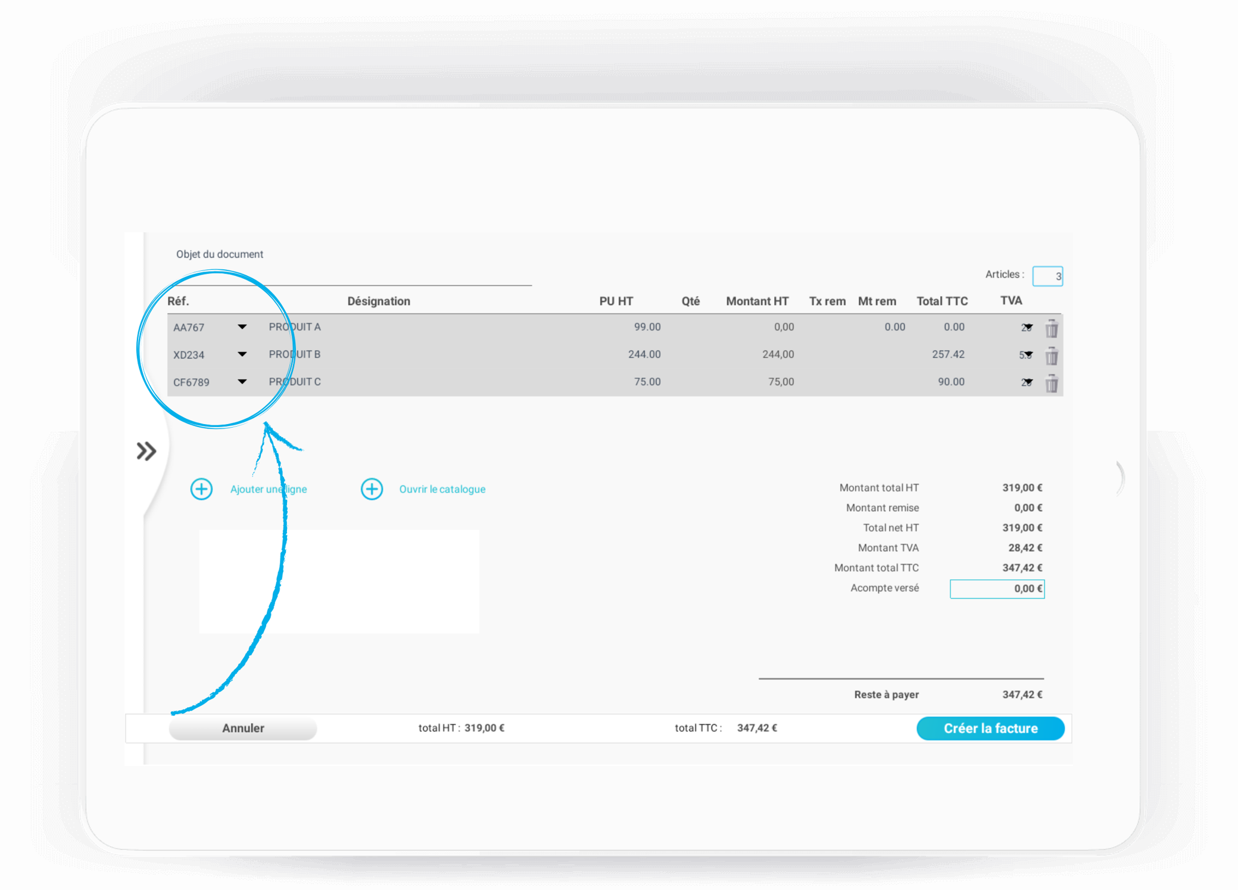Click Créer la facture button
1238x890 pixels.
pos(990,728)
